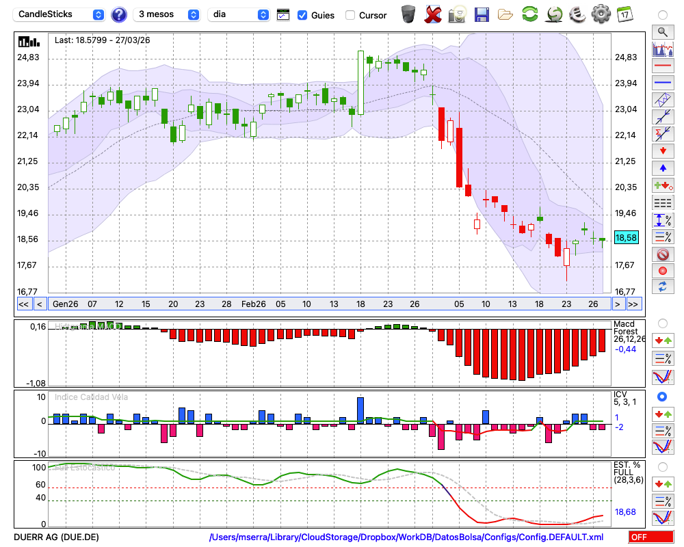This screenshot has width=684, height=547.
Task: Click the bright green refresh arrows icon
Action: [x=529, y=14]
